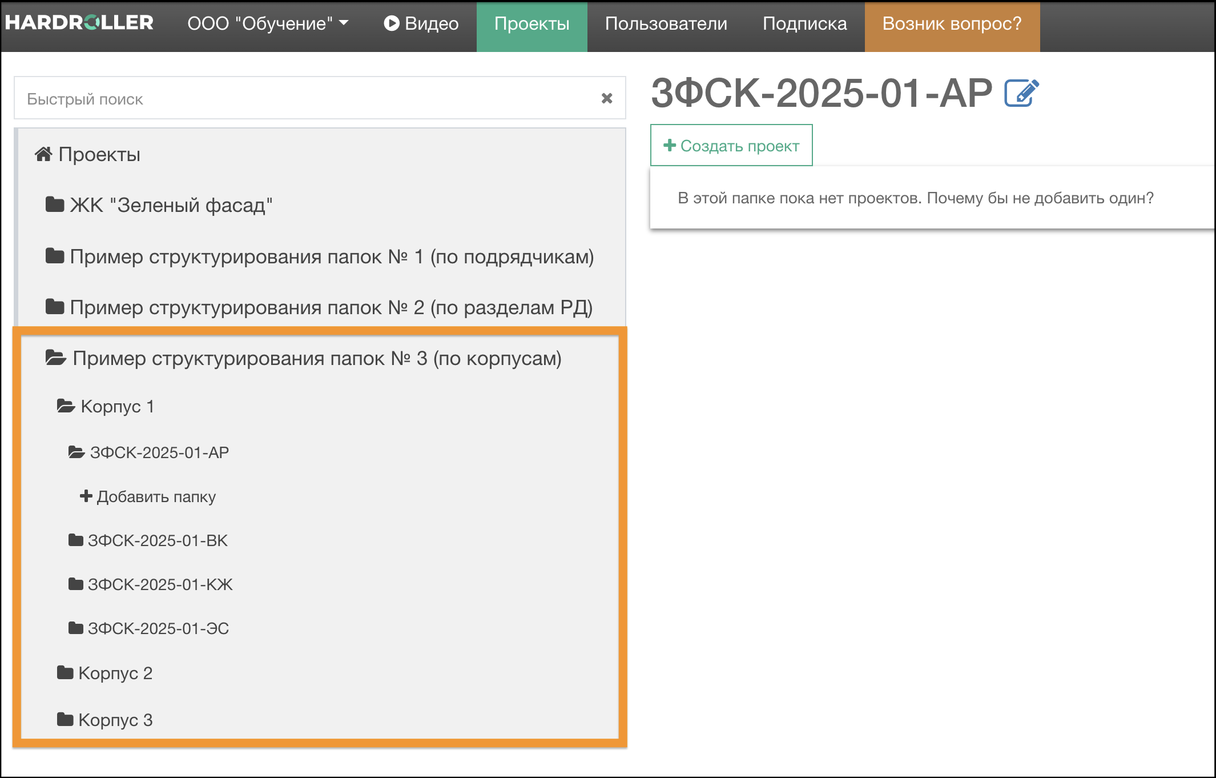
Task: Select the ЗФСК-2025-01-КЖ folder
Action: [160, 584]
